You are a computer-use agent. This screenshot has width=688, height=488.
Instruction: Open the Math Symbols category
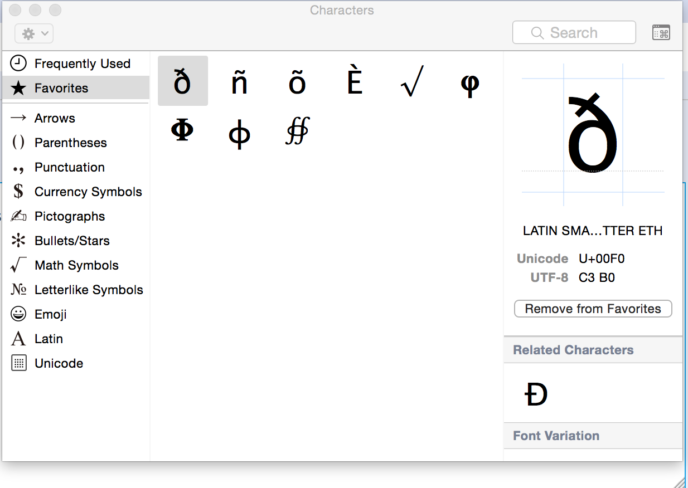(x=76, y=265)
